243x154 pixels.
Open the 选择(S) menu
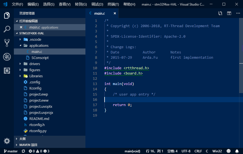[49, 4]
